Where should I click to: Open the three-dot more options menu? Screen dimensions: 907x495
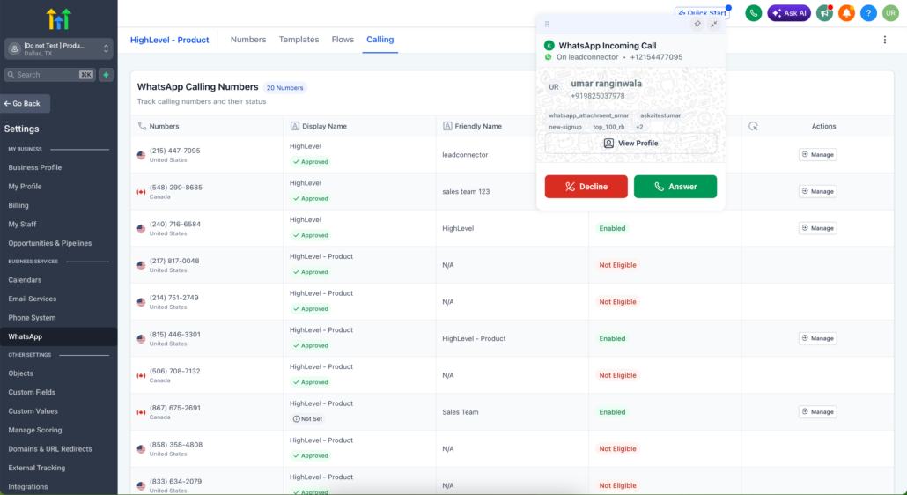pyautogui.click(x=885, y=40)
